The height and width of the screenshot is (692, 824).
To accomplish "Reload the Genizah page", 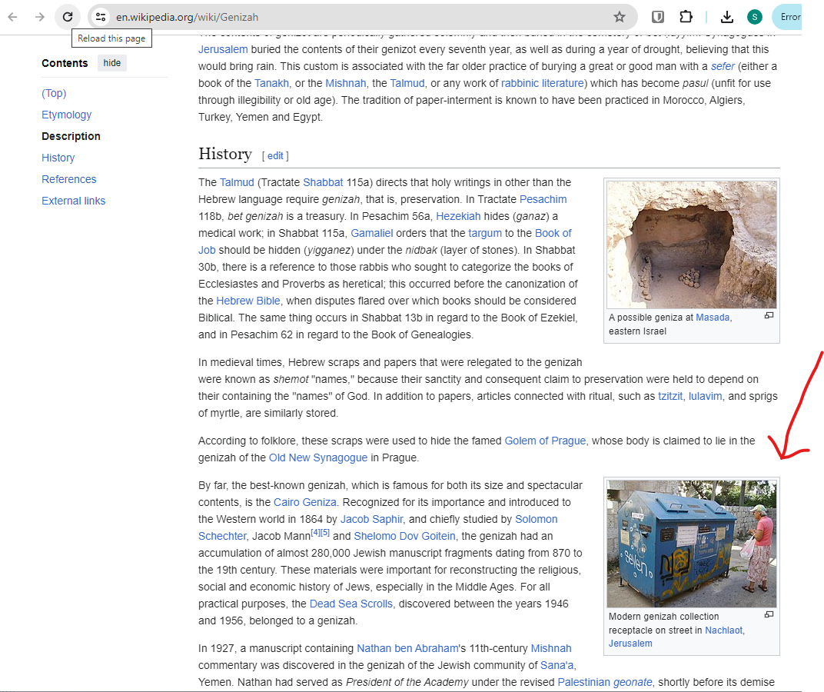I will click(x=68, y=17).
